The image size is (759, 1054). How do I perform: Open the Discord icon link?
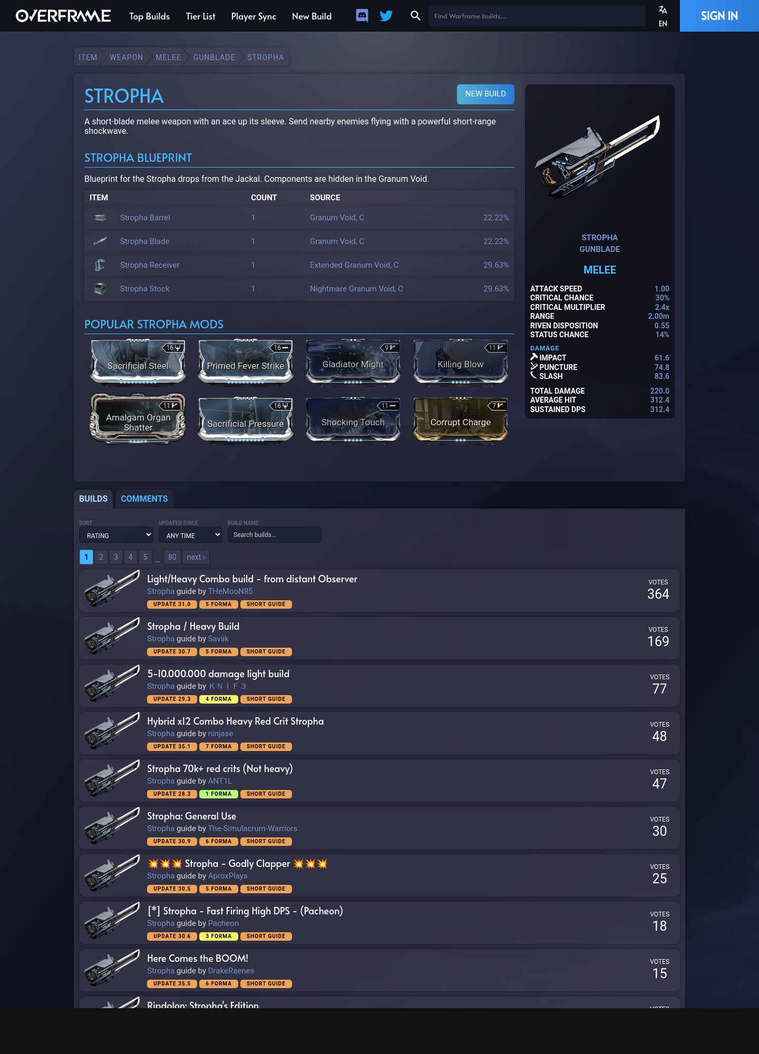(362, 16)
